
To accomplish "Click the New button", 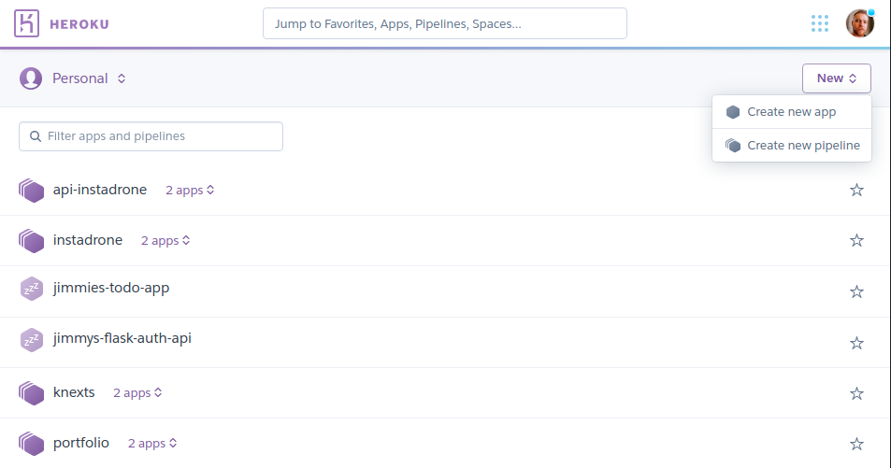I will point(836,78).
